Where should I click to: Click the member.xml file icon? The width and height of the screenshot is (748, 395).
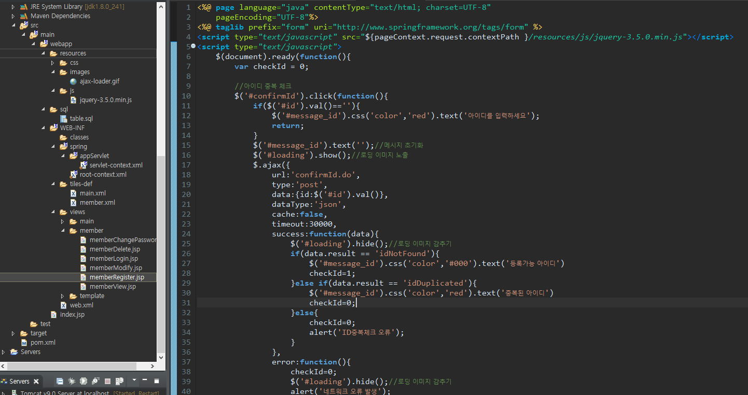(x=73, y=203)
